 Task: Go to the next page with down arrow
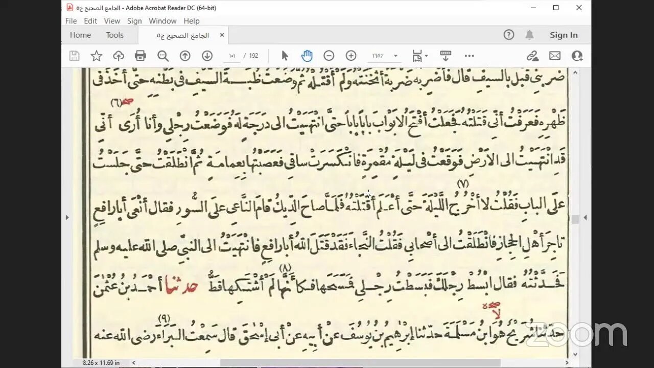(x=207, y=56)
